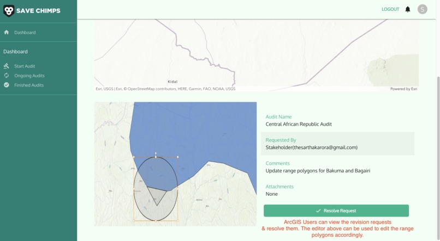
Task: Click the Attachments label
Action: (x=280, y=187)
